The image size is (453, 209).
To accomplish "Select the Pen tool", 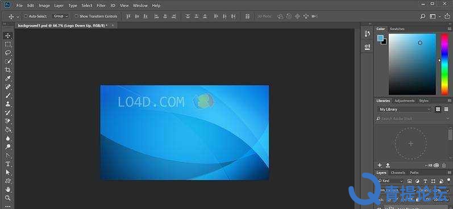I will 8,155.
